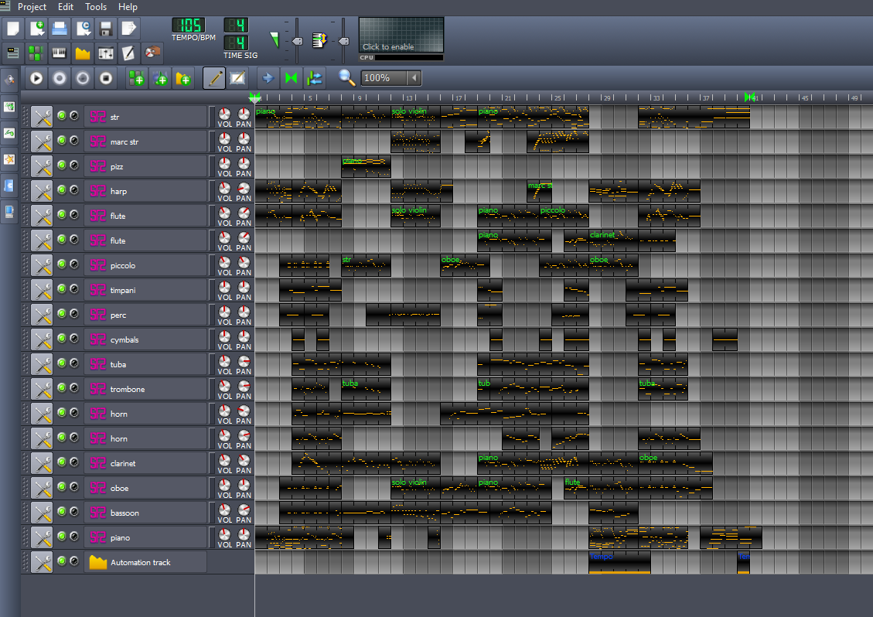This screenshot has width=873, height=617.
Task: Solo the timpani track
Action: coord(74,289)
